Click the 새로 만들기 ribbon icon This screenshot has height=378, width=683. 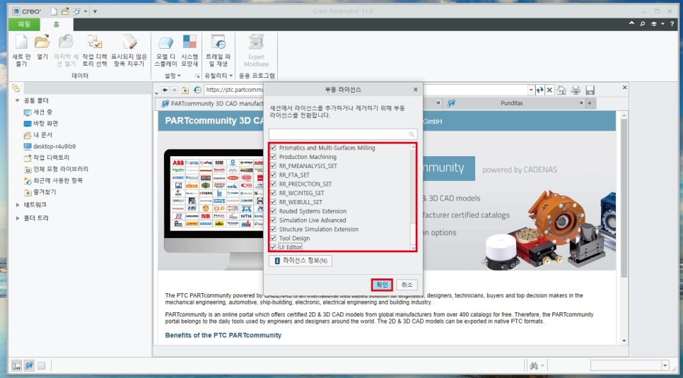click(21, 50)
